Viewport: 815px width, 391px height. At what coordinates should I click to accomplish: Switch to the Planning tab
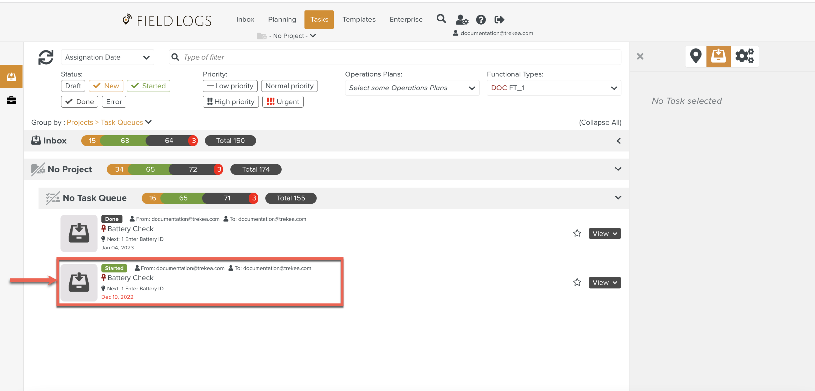[x=282, y=20]
